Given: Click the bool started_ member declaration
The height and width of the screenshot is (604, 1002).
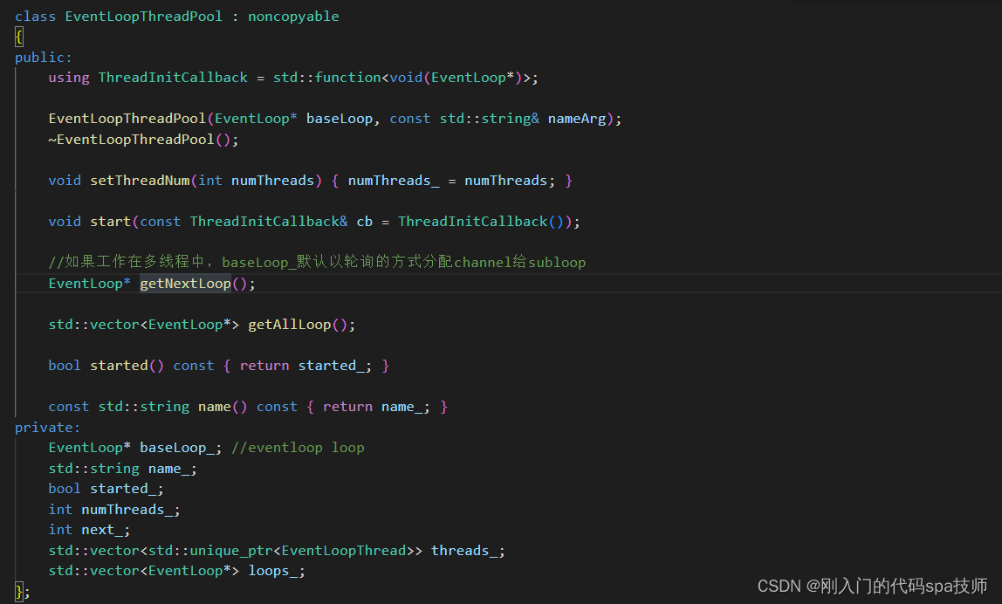Looking at the screenshot, I should tap(106, 489).
